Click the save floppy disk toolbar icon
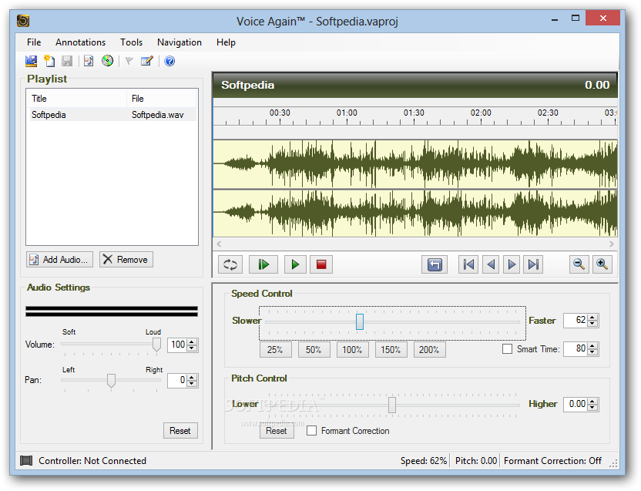 (67, 61)
